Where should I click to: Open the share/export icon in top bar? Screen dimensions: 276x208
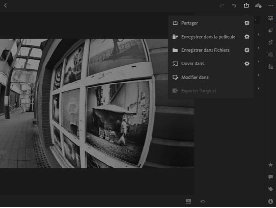tap(246, 5)
